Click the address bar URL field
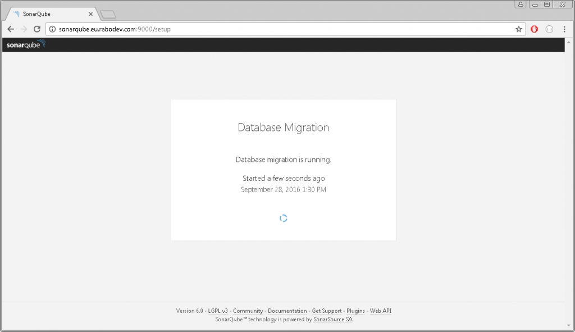Viewport: 575px width, 332px height. pos(286,29)
